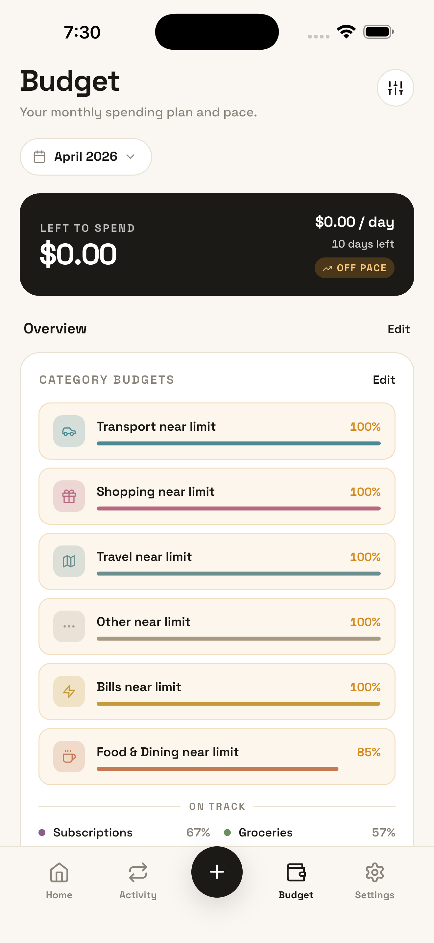Click Edit for Category Budgets

point(383,380)
